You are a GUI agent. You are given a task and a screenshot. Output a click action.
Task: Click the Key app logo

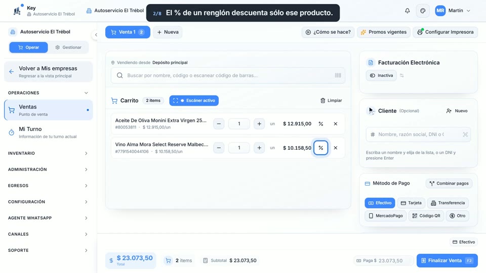17,11
